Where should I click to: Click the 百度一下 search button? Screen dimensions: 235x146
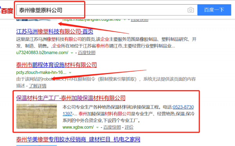pos(214,10)
